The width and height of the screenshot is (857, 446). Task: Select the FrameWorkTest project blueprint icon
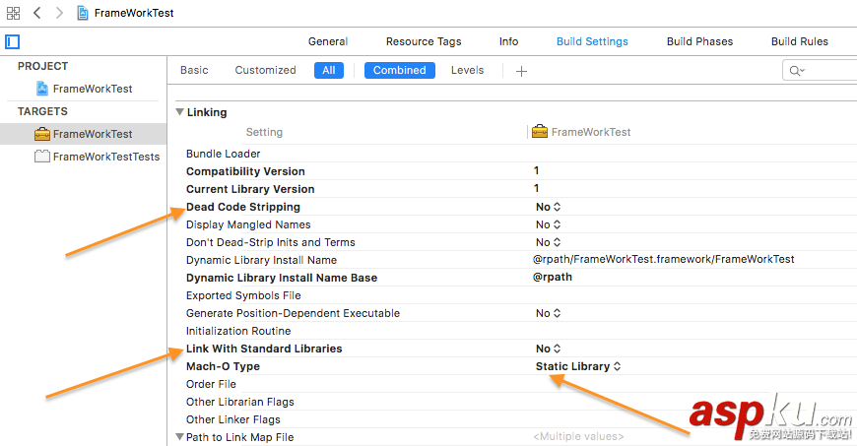point(42,89)
